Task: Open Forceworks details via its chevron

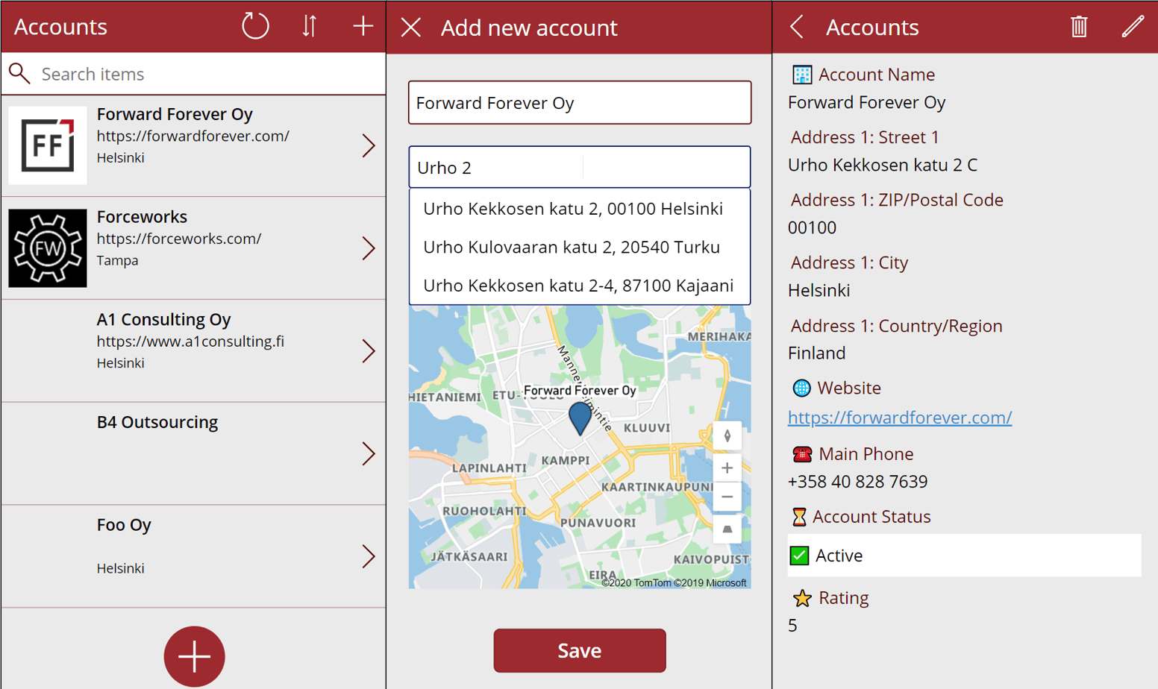Action: pyautogui.click(x=369, y=248)
